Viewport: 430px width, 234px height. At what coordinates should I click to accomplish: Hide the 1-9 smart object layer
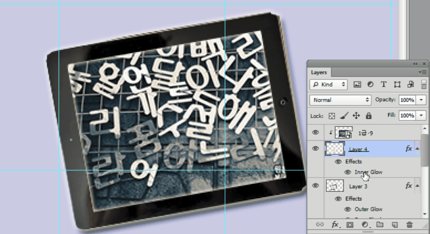[x=316, y=133]
